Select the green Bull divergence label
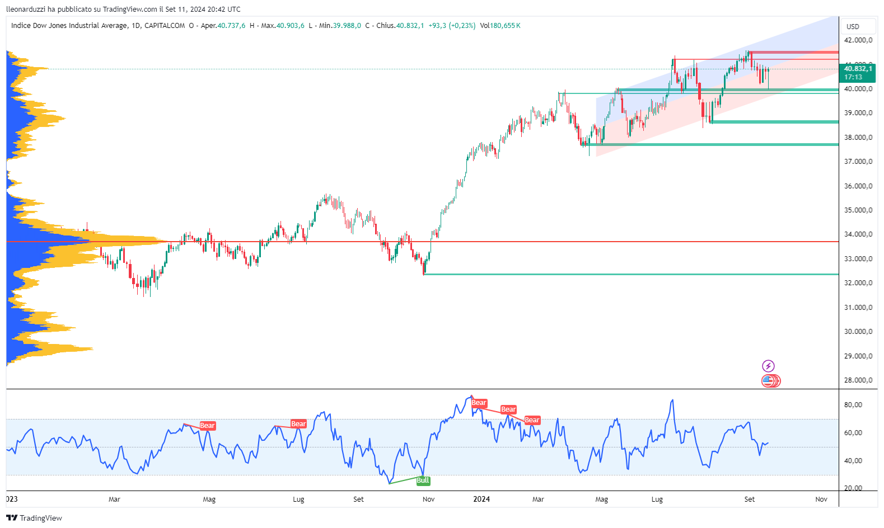This screenshot has width=884, height=528. pyautogui.click(x=423, y=480)
